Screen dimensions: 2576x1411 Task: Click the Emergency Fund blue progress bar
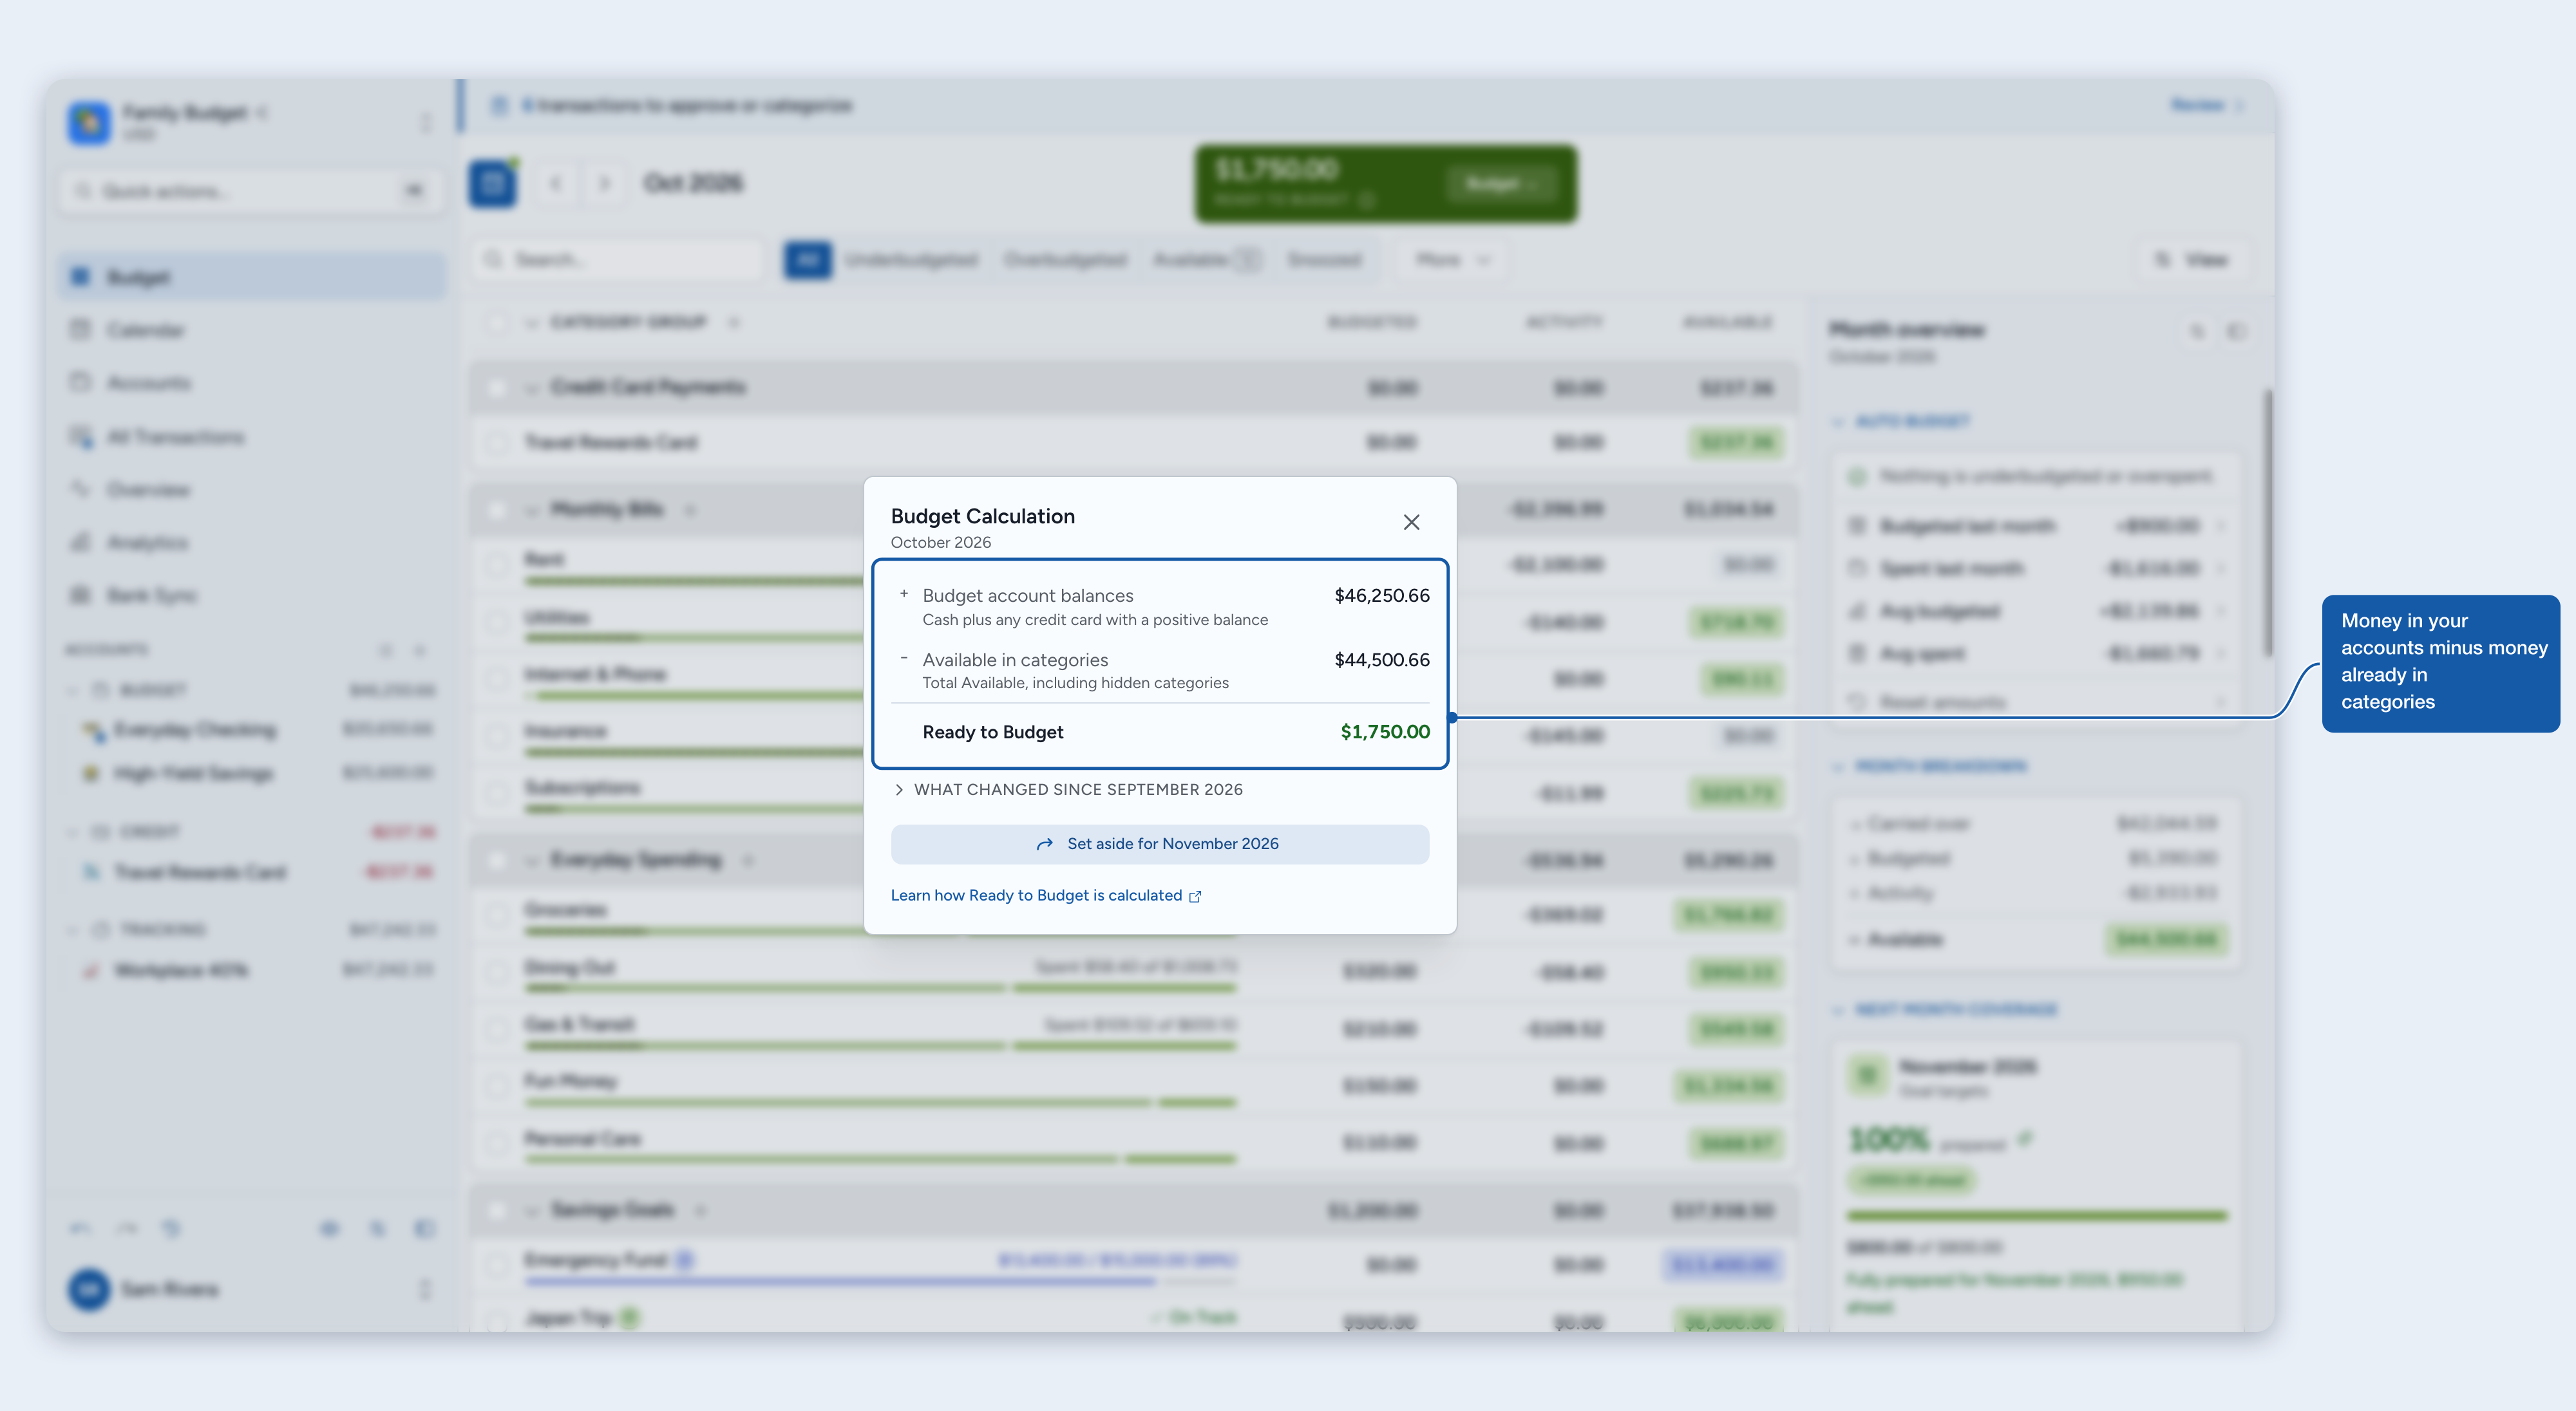point(880,1281)
